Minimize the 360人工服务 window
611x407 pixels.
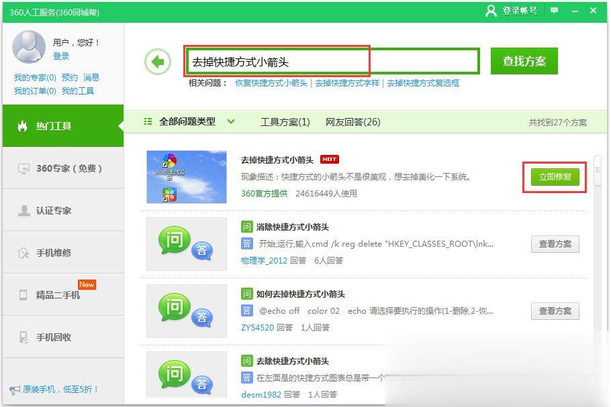tap(575, 11)
